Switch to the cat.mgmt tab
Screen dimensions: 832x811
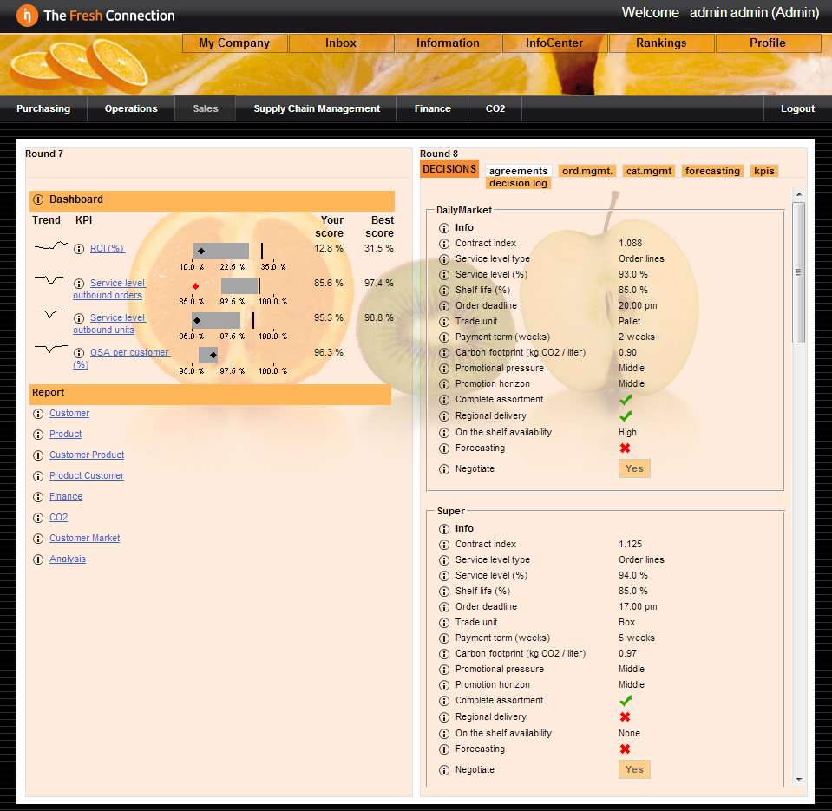649,171
